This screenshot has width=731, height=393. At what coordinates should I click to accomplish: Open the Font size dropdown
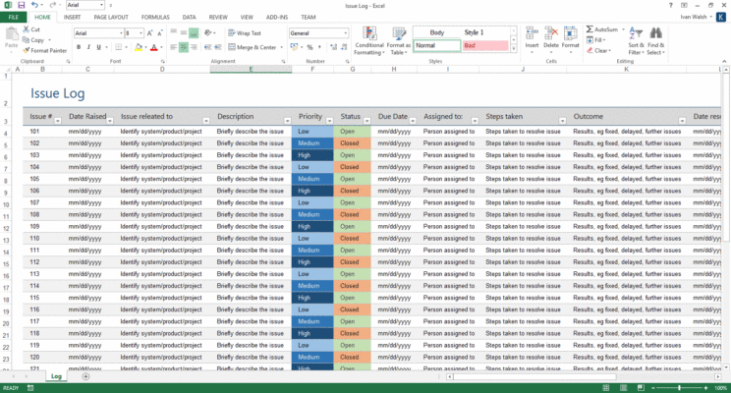[141, 33]
